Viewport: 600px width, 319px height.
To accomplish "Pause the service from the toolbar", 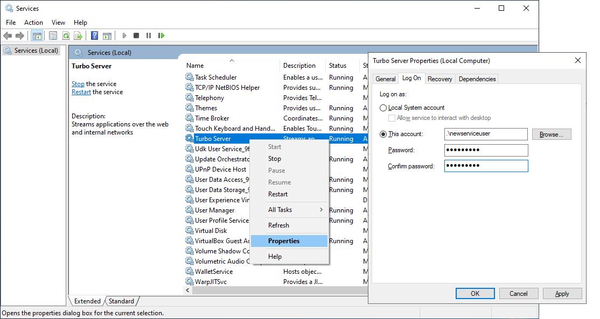I will click(x=149, y=35).
